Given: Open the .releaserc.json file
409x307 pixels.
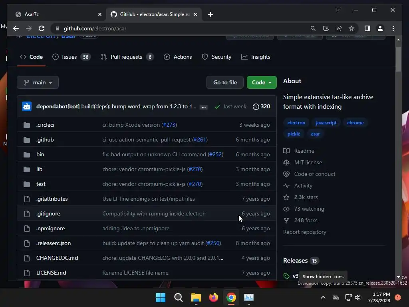Looking at the screenshot, I should pos(54,243).
